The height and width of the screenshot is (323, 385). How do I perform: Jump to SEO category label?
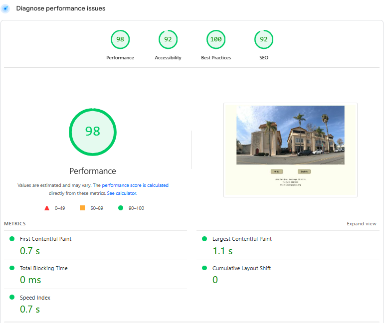[x=264, y=58]
